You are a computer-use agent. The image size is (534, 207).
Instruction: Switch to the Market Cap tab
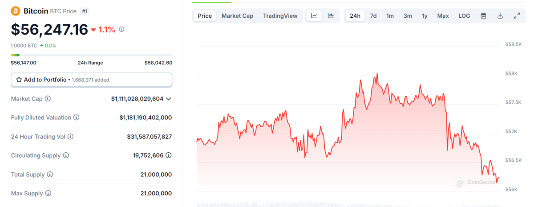pos(237,16)
